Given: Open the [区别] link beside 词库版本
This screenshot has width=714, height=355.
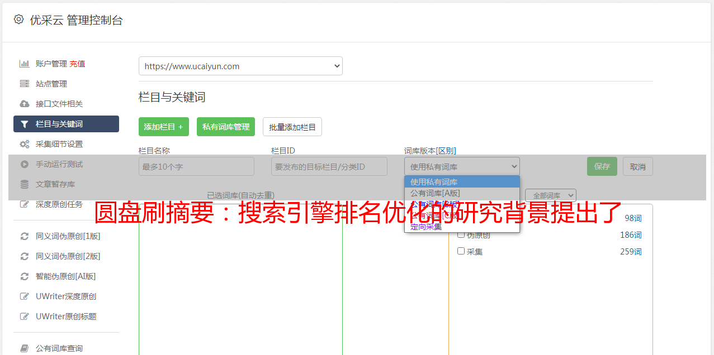Looking at the screenshot, I should coord(446,151).
